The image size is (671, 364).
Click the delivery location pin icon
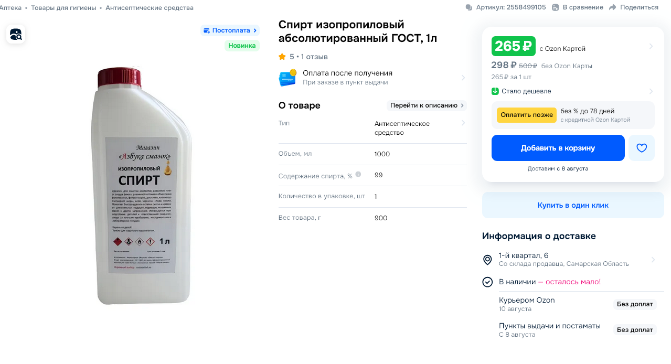click(487, 260)
